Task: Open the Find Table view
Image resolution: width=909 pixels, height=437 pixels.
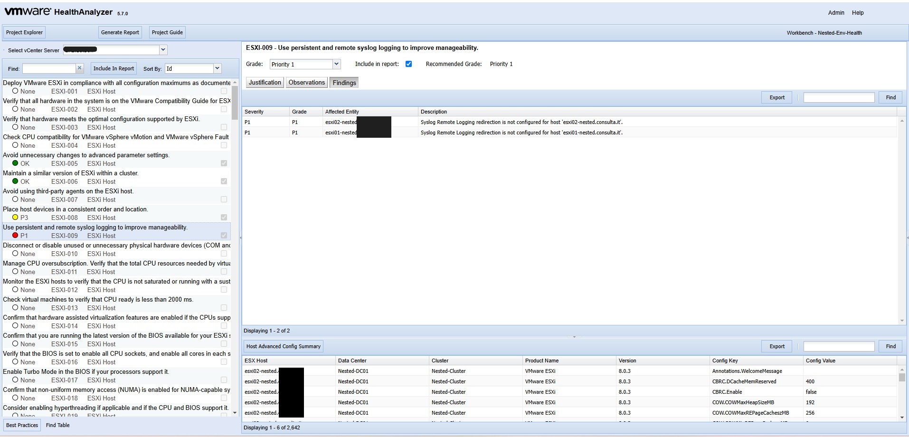Action: tap(57, 425)
